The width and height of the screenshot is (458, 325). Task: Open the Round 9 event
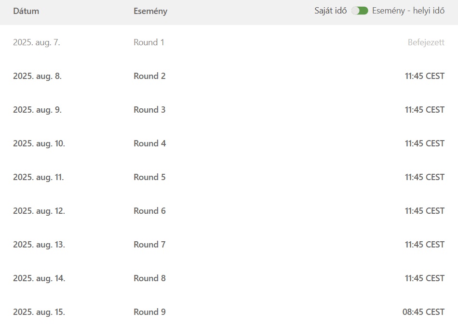point(149,312)
